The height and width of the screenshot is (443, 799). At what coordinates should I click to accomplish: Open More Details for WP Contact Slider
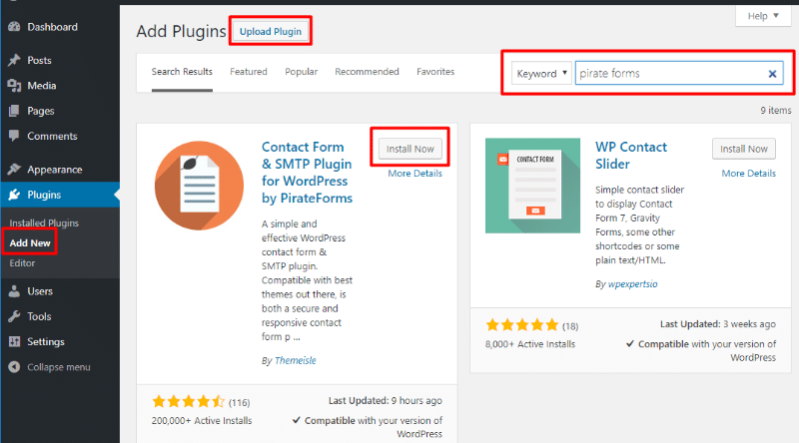tap(748, 173)
